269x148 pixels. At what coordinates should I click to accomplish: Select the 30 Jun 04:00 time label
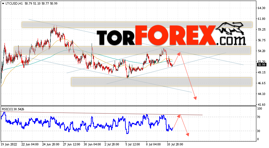coord(93,144)
